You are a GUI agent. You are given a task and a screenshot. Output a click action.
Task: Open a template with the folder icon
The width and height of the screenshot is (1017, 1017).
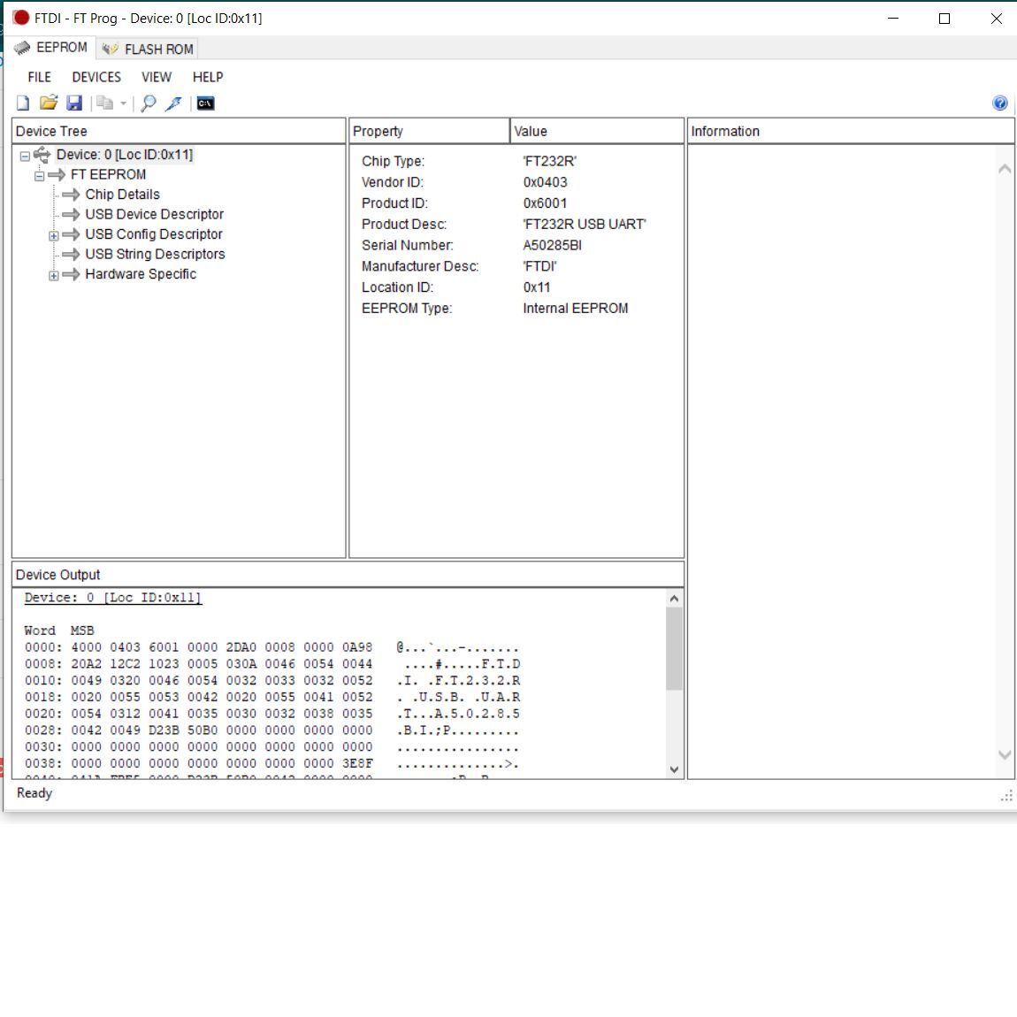point(48,103)
